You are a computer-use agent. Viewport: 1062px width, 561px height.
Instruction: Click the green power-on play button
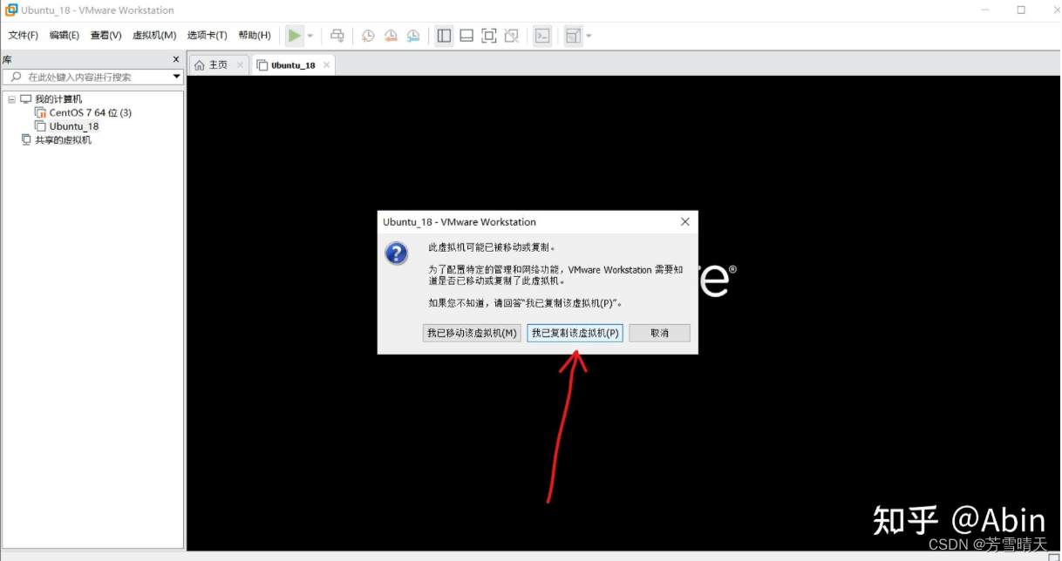295,36
